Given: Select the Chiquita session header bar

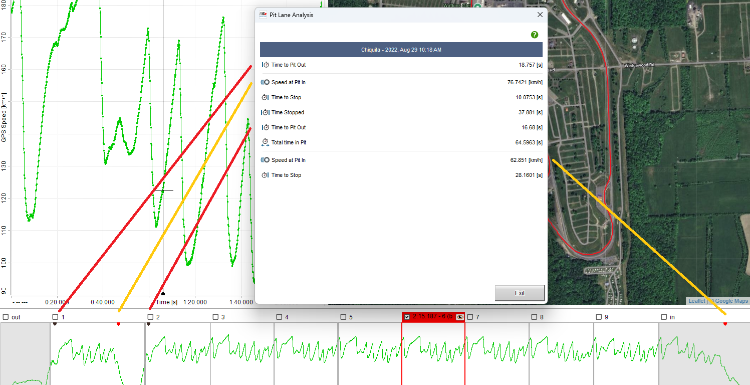Looking at the screenshot, I should point(401,50).
